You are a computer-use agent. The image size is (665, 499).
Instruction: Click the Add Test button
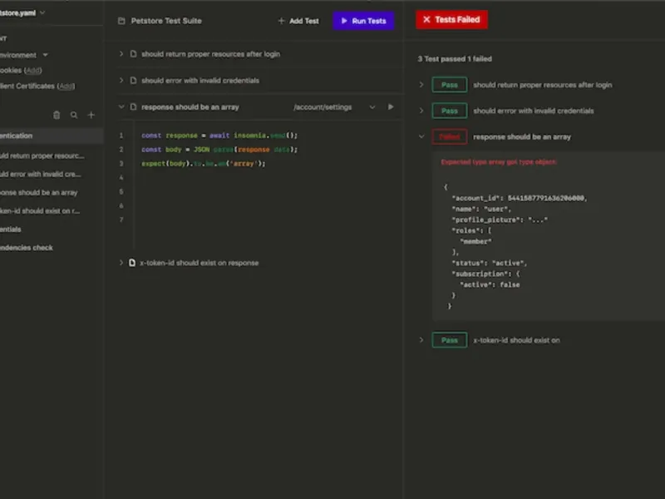[x=298, y=21]
